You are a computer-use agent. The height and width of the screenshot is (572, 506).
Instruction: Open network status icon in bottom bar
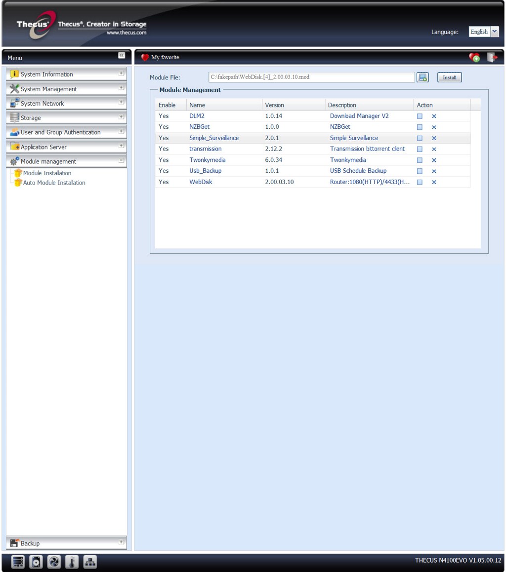point(90,562)
